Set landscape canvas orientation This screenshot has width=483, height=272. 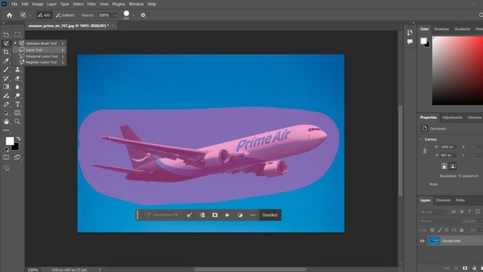tap(453, 166)
